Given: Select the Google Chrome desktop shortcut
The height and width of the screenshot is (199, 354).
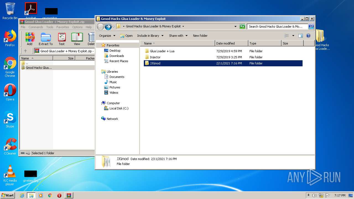Looking at the screenshot, I should [10, 67].
